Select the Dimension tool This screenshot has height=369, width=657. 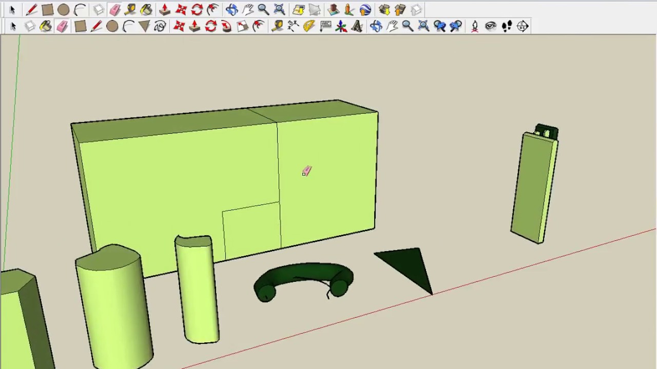(x=293, y=26)
